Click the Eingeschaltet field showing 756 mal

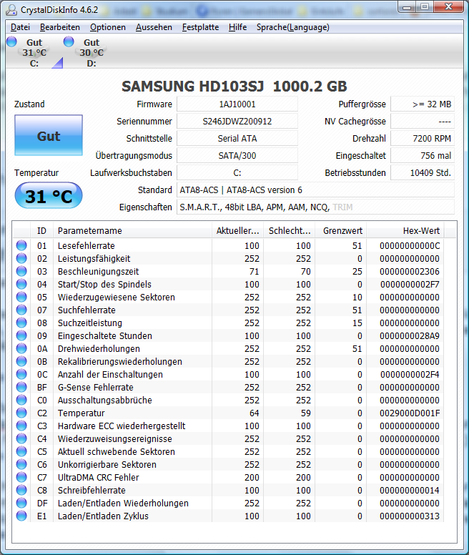point(423,156)
